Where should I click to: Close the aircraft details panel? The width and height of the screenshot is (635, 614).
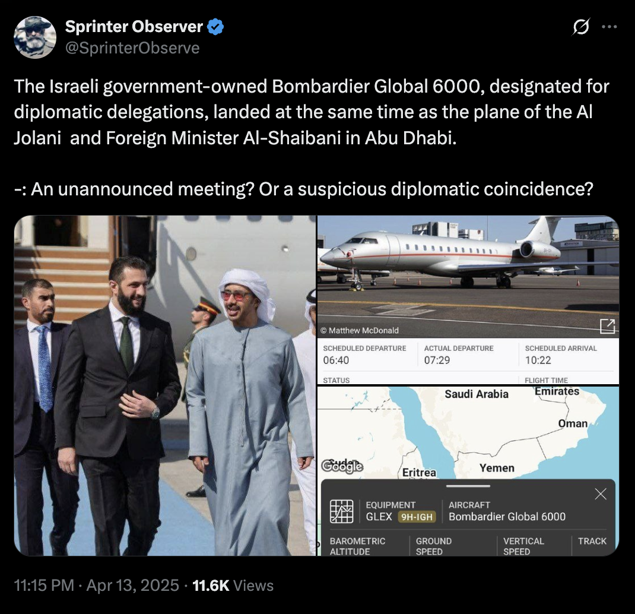click(x=600, y=493)
